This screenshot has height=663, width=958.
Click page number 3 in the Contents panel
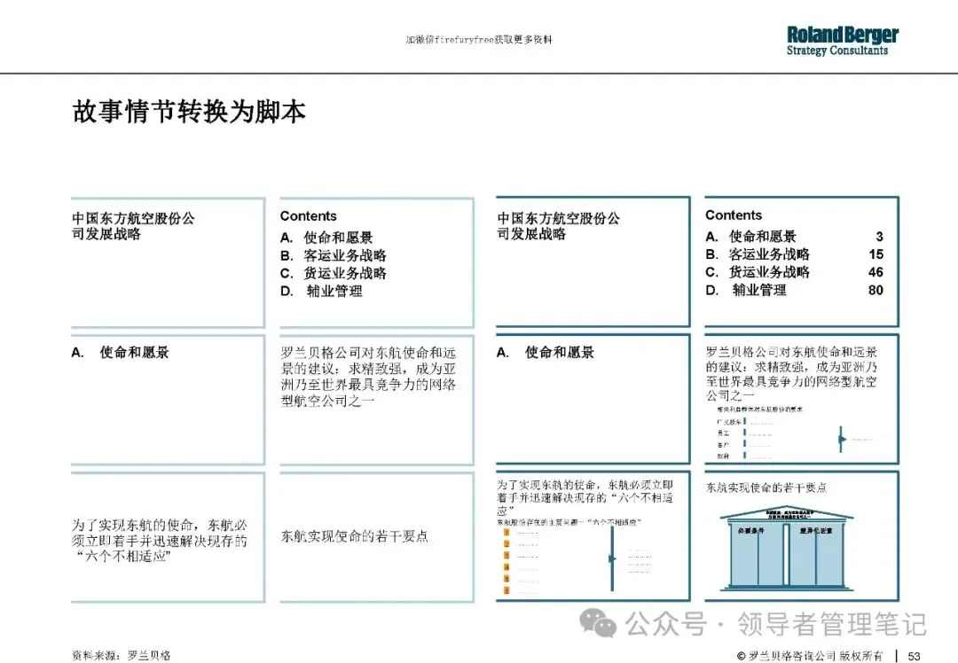[x=879, y=237]
